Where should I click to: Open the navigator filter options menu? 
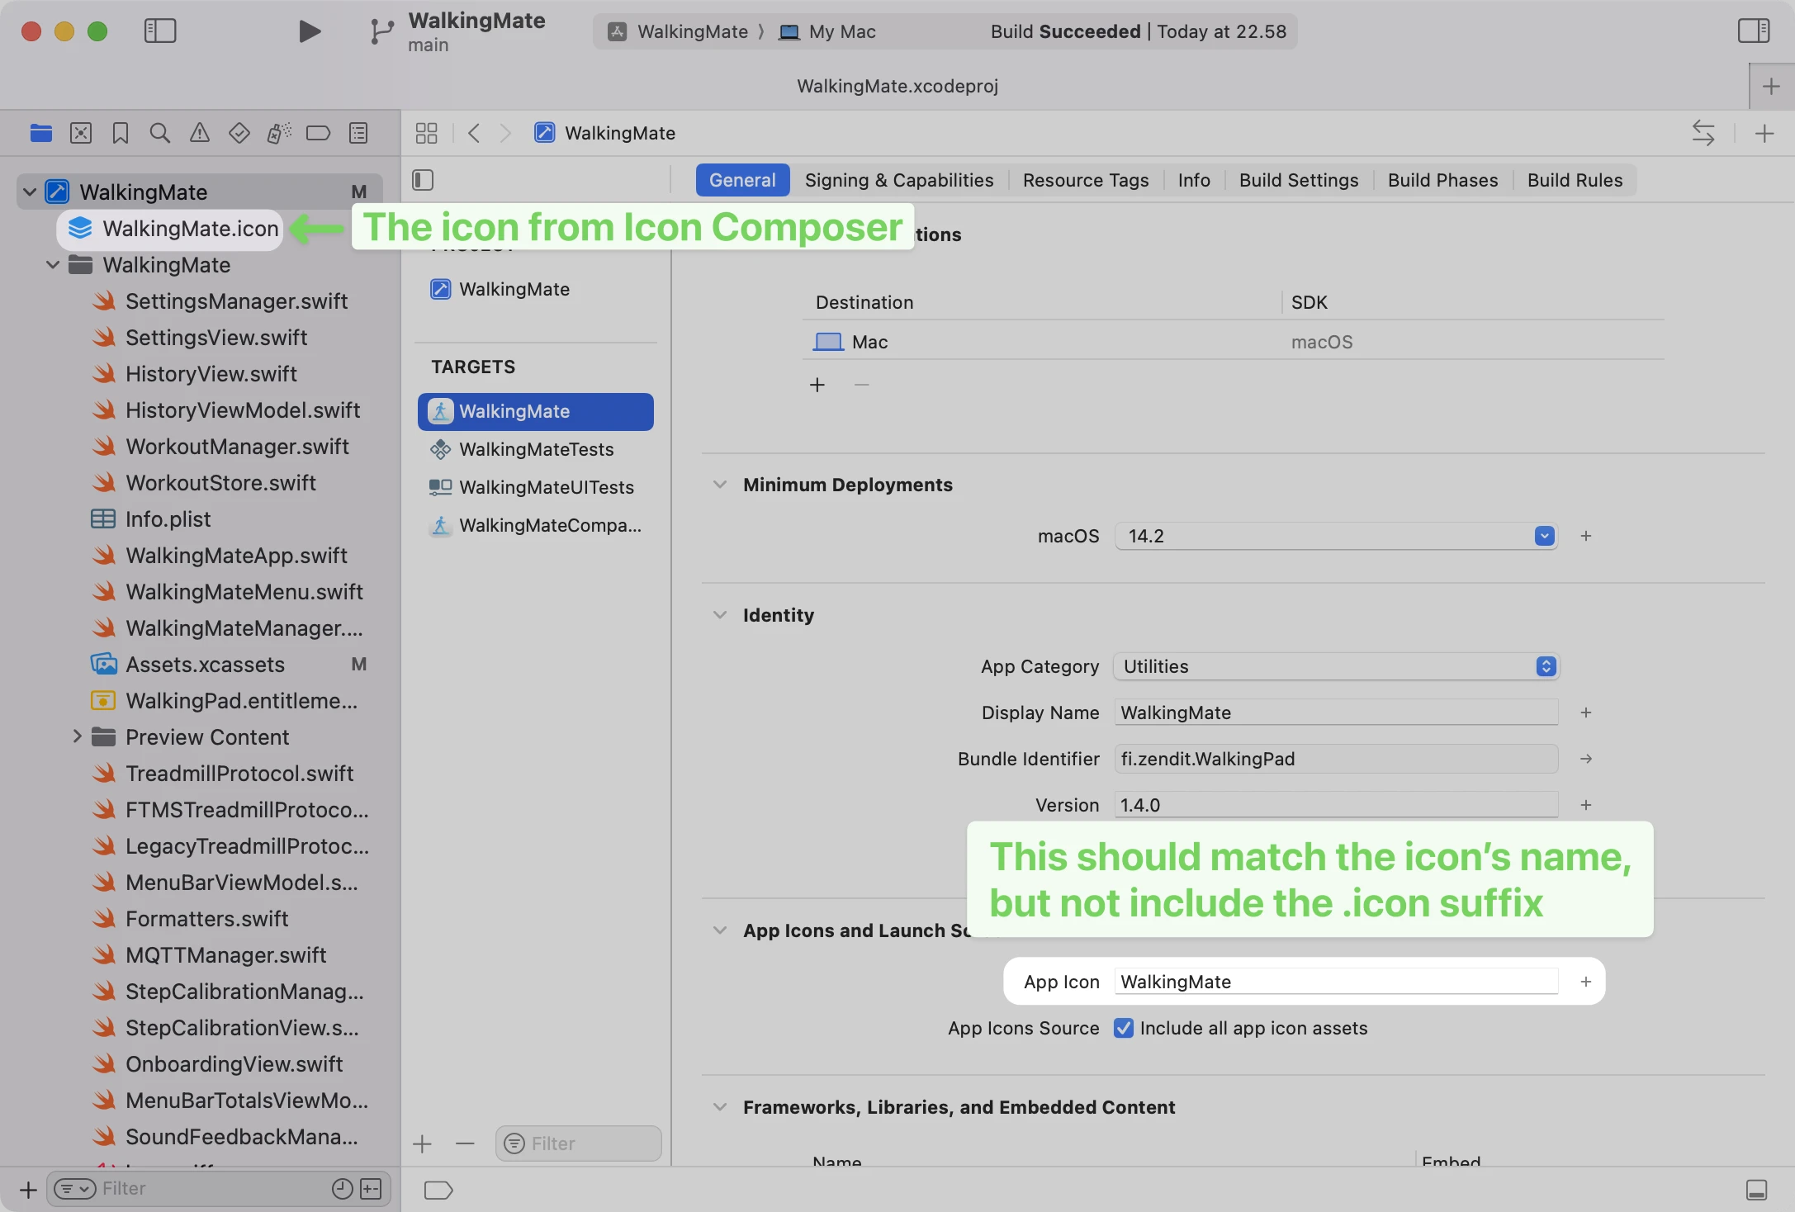coord(75,1189)
